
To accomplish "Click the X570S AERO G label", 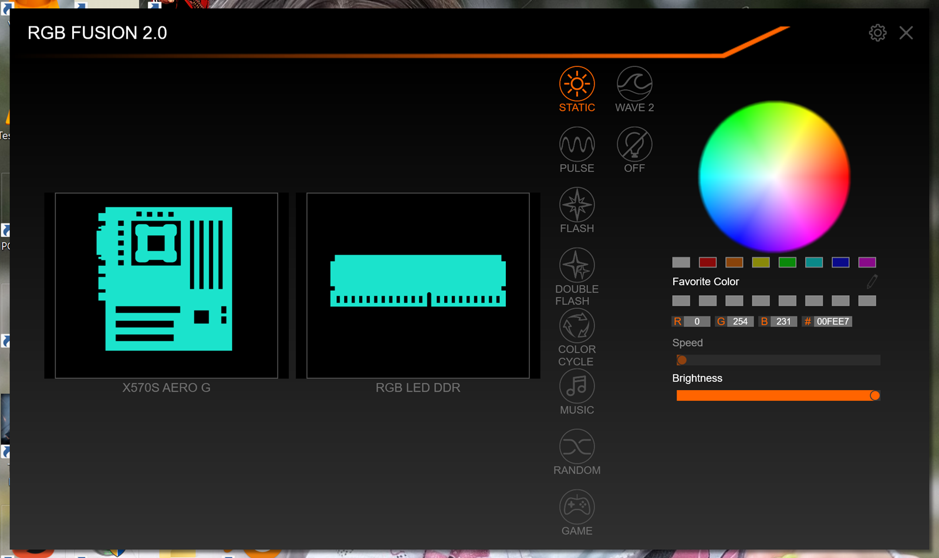I will point(166,388).
